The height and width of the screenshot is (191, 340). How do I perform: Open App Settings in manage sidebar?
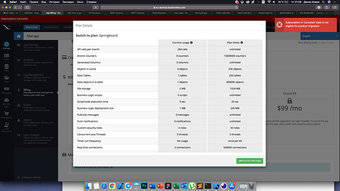[x=36, y=47]
